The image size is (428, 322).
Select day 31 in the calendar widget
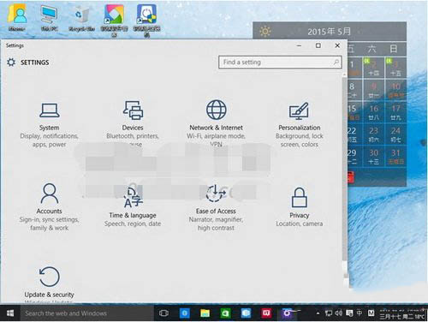tap(395, 157)
